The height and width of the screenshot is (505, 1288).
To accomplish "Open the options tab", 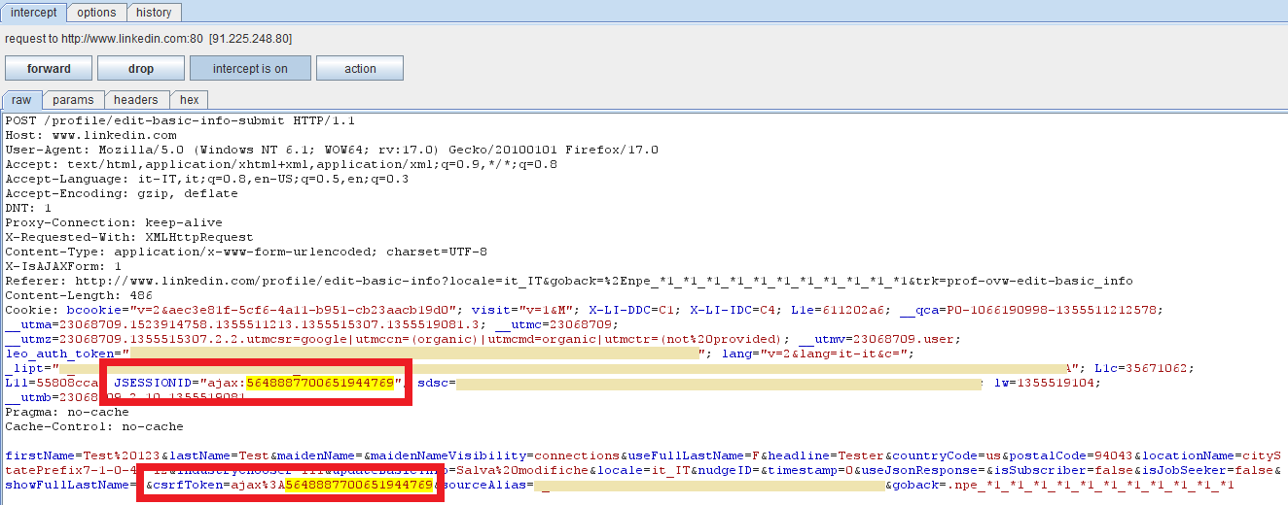I will pos(96,13).
